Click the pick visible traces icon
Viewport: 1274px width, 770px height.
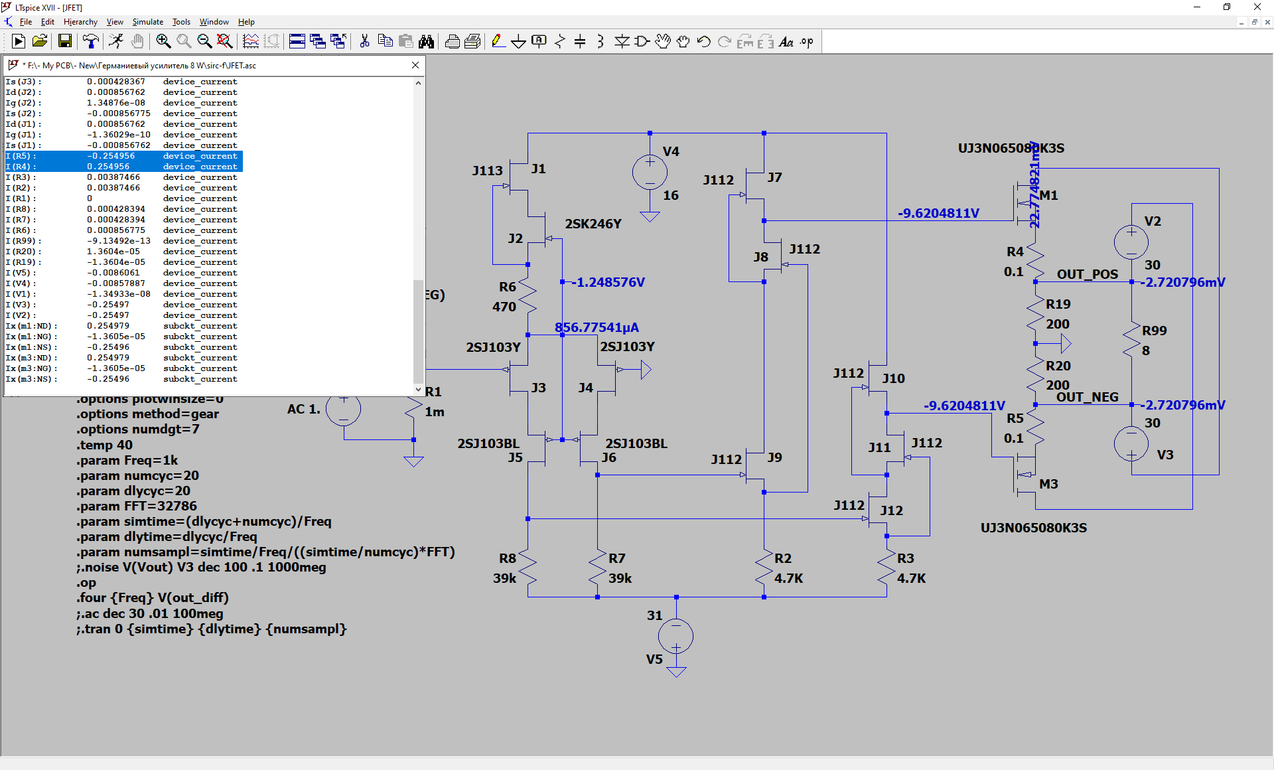click(x=251, y=41)
